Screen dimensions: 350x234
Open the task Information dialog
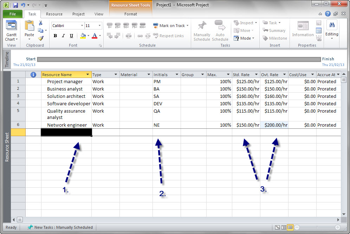click(303, 31)
